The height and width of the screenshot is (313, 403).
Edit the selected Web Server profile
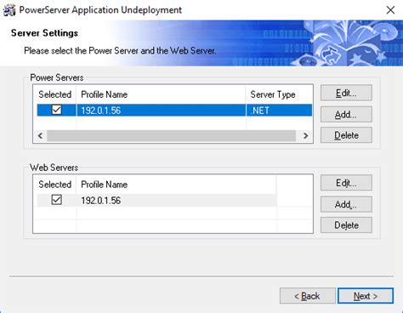tap(346, 183)
